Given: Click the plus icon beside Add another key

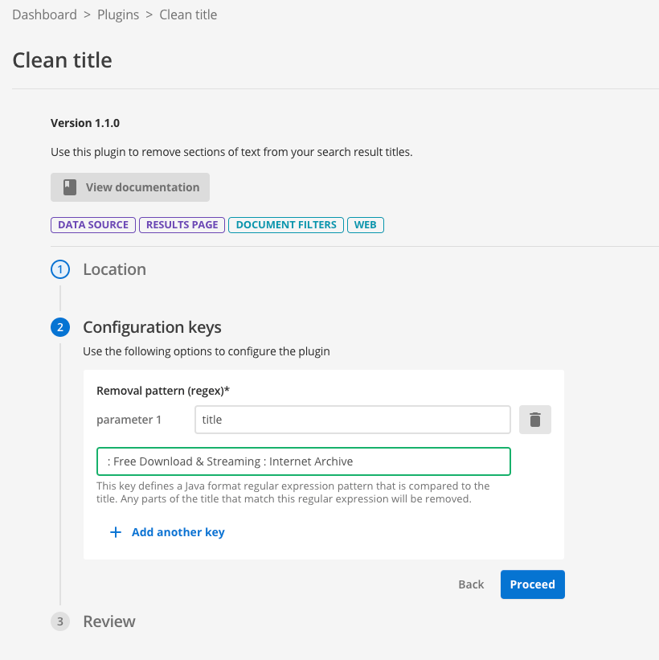Looking at the screenshot, I should 115,532.
